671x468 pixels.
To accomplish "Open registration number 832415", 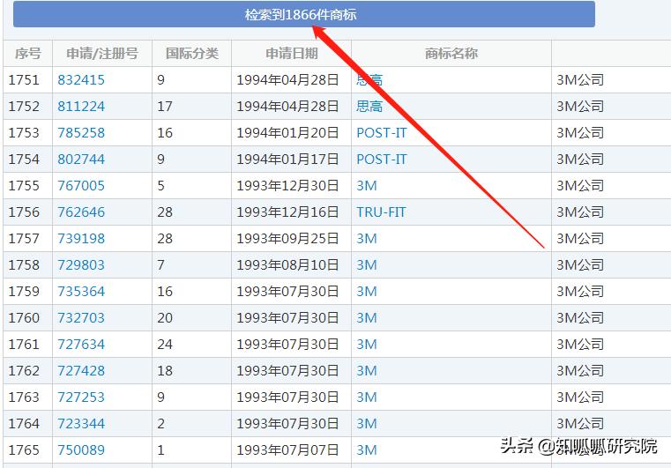I will click(x=81, y=80).
